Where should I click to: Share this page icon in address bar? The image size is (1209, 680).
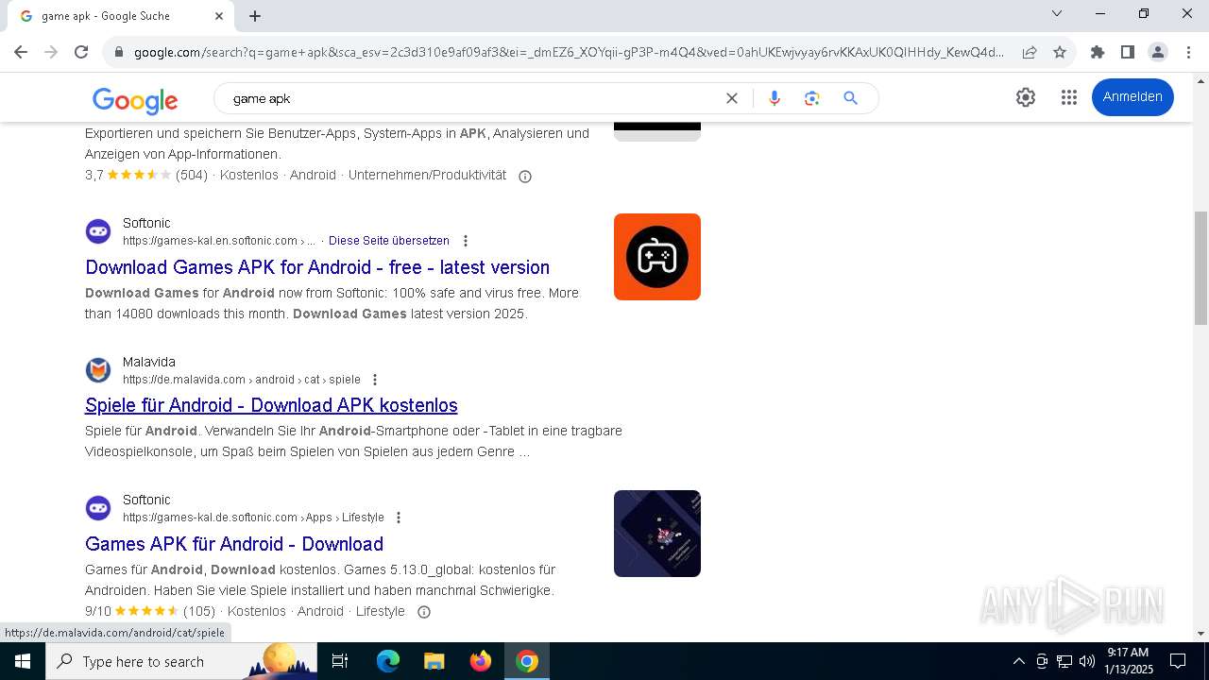pos(1030,52)
